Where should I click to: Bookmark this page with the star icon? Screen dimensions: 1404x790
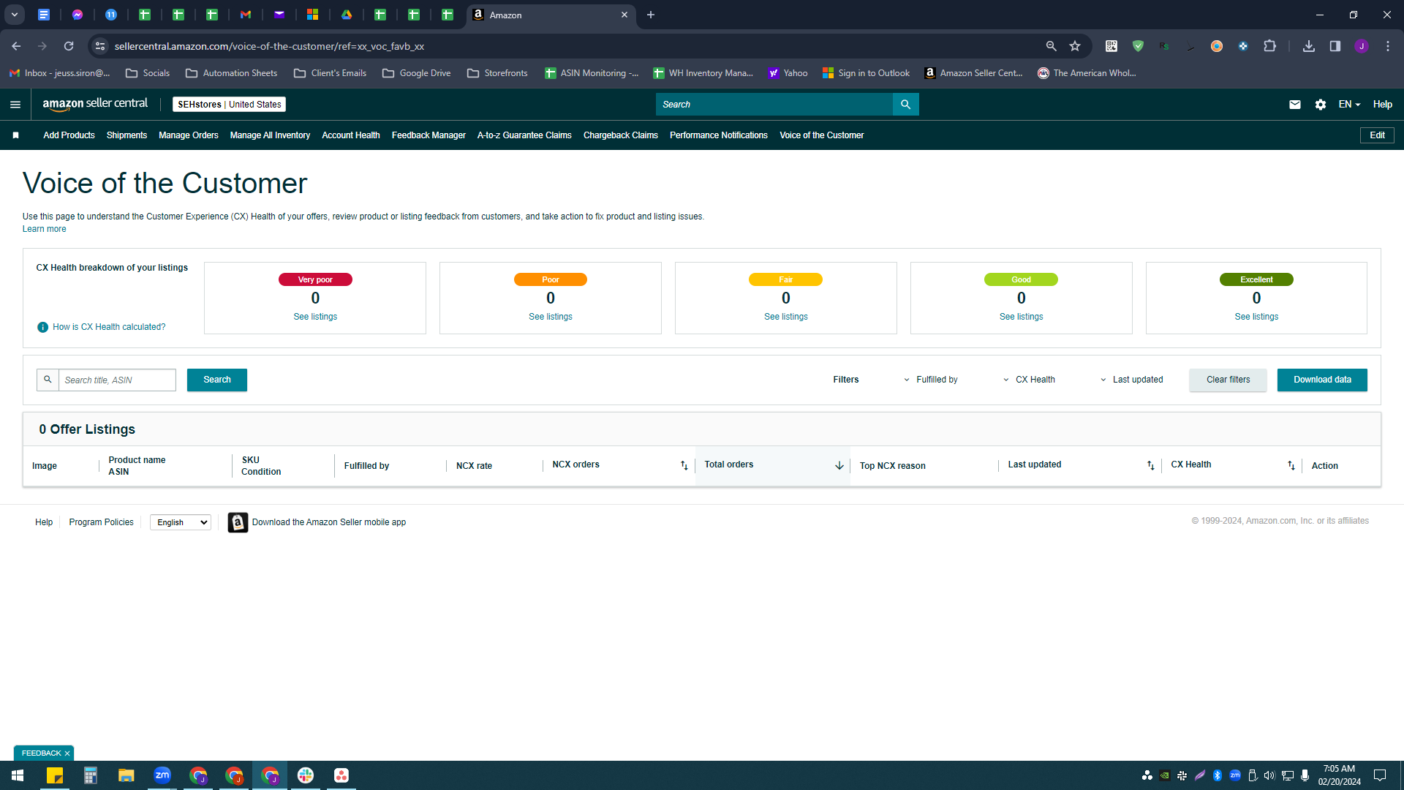click(1075, 46)
